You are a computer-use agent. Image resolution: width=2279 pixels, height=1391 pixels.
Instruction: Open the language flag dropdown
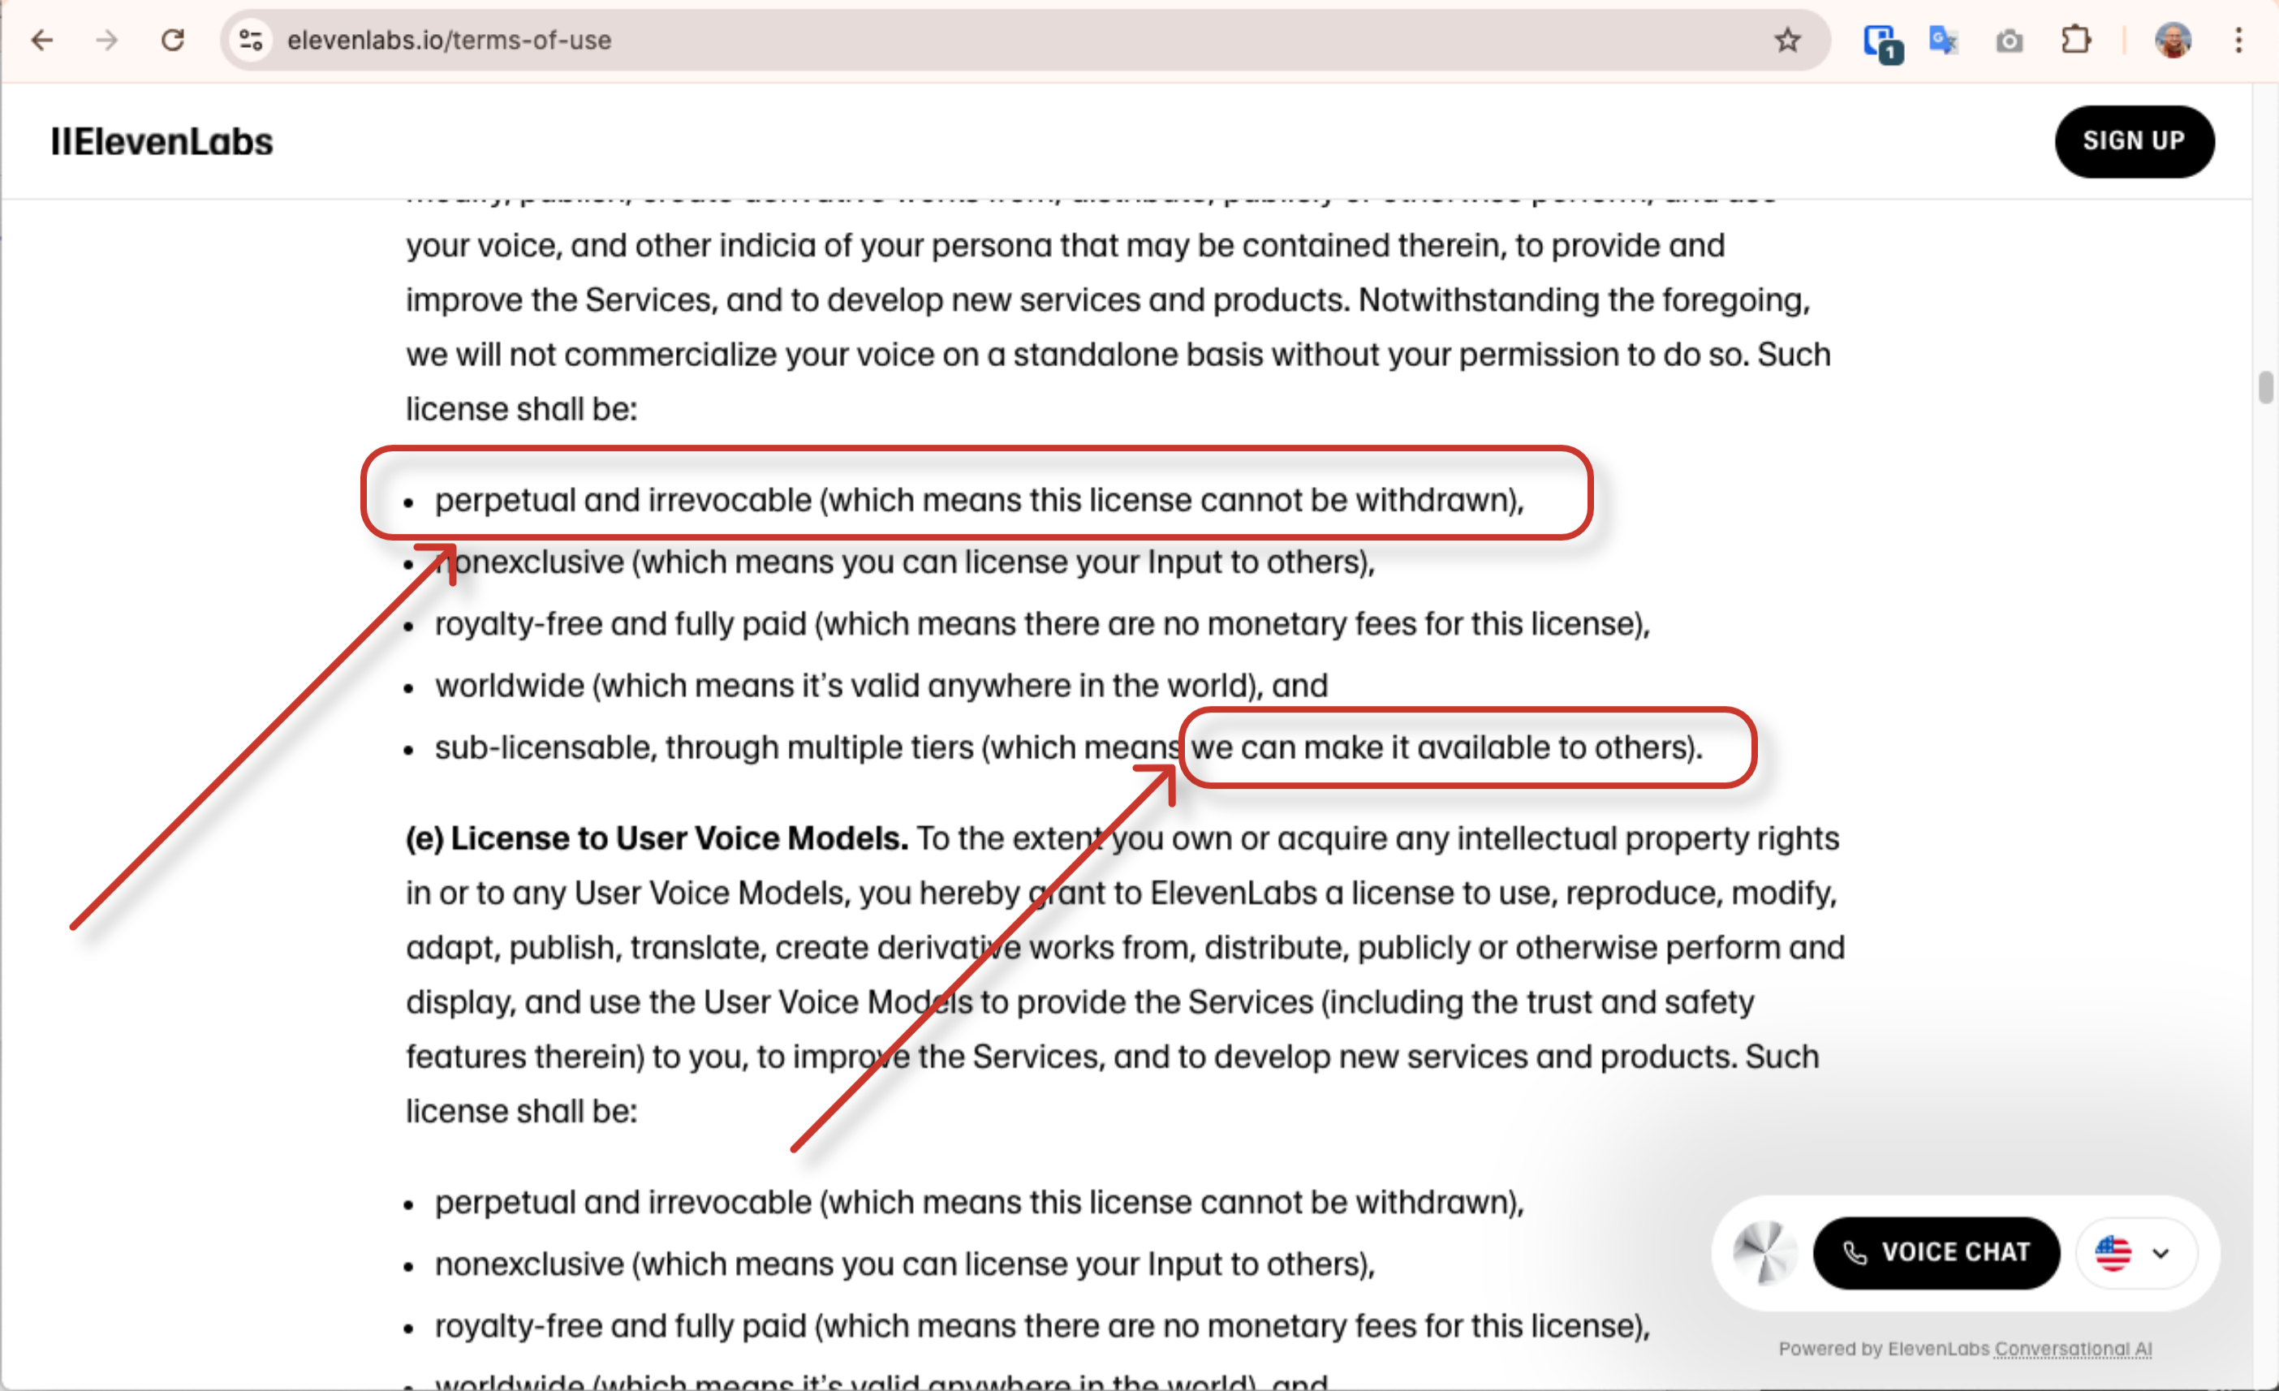coord(2135,1253)
